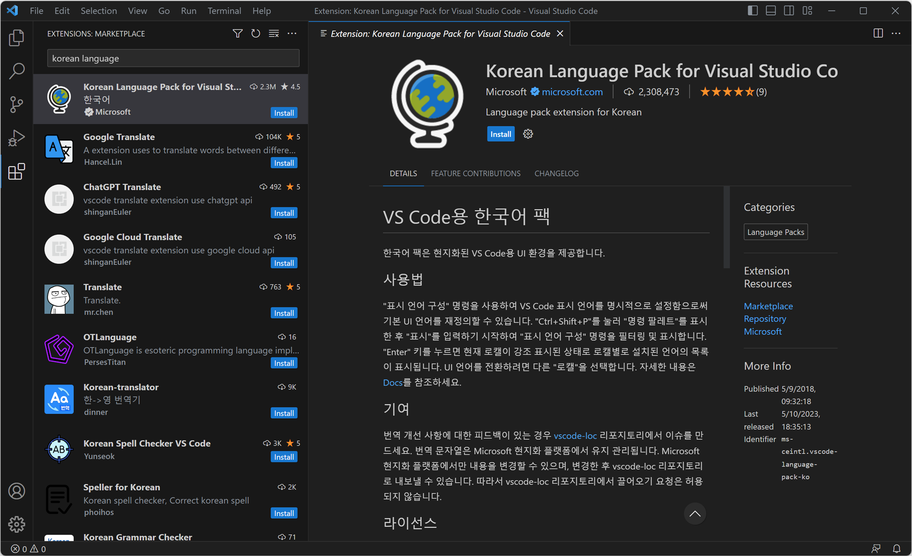
Task: Install the Korean Language Pack from details page
Action: 500,134
